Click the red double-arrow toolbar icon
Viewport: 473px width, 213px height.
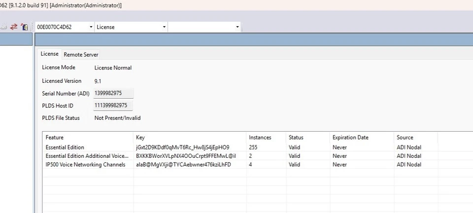point(14,27)
